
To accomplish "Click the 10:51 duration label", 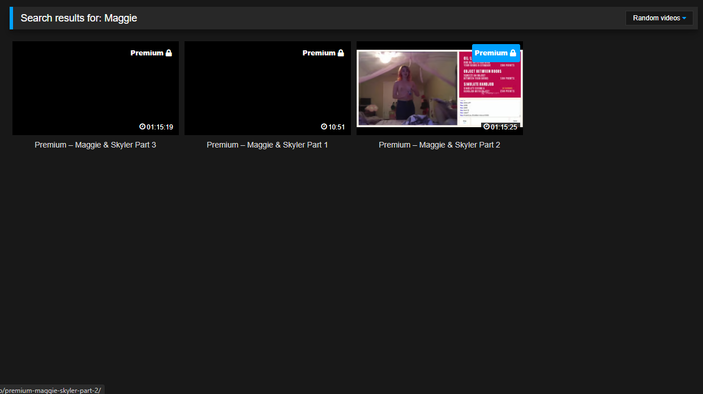I will point(337,127).
